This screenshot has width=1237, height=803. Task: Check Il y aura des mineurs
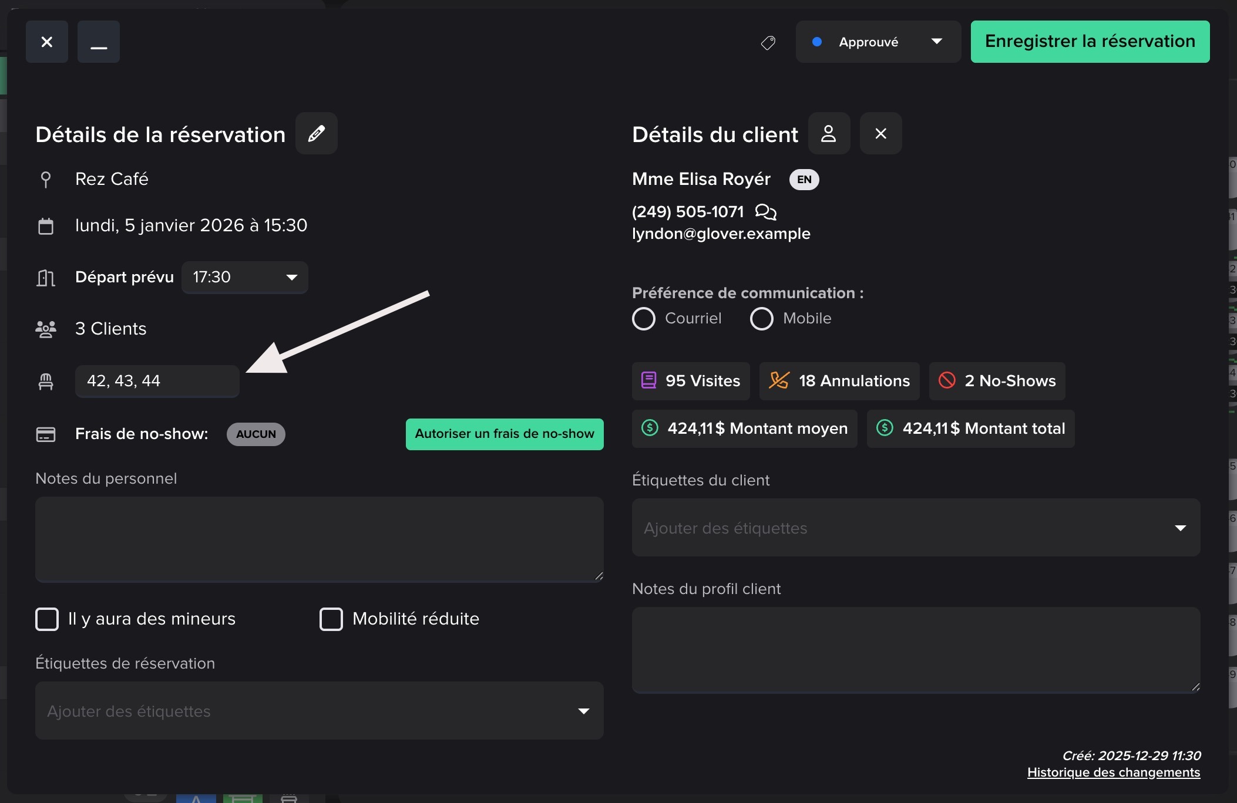[47, 619]
